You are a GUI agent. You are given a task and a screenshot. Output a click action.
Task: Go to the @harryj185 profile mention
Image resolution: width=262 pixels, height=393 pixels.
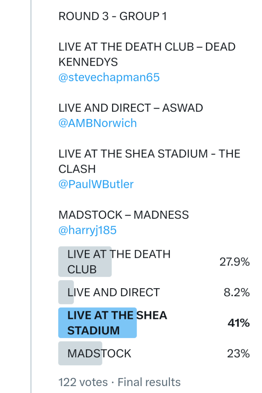click(x=87, y=230)
